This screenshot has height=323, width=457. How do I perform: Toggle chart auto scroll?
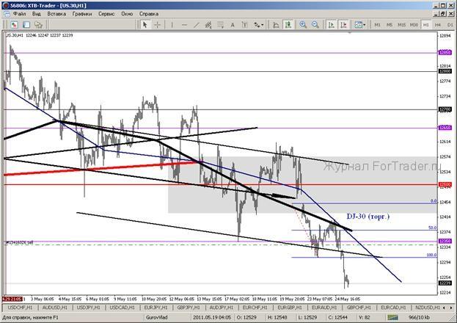[331, 25]
